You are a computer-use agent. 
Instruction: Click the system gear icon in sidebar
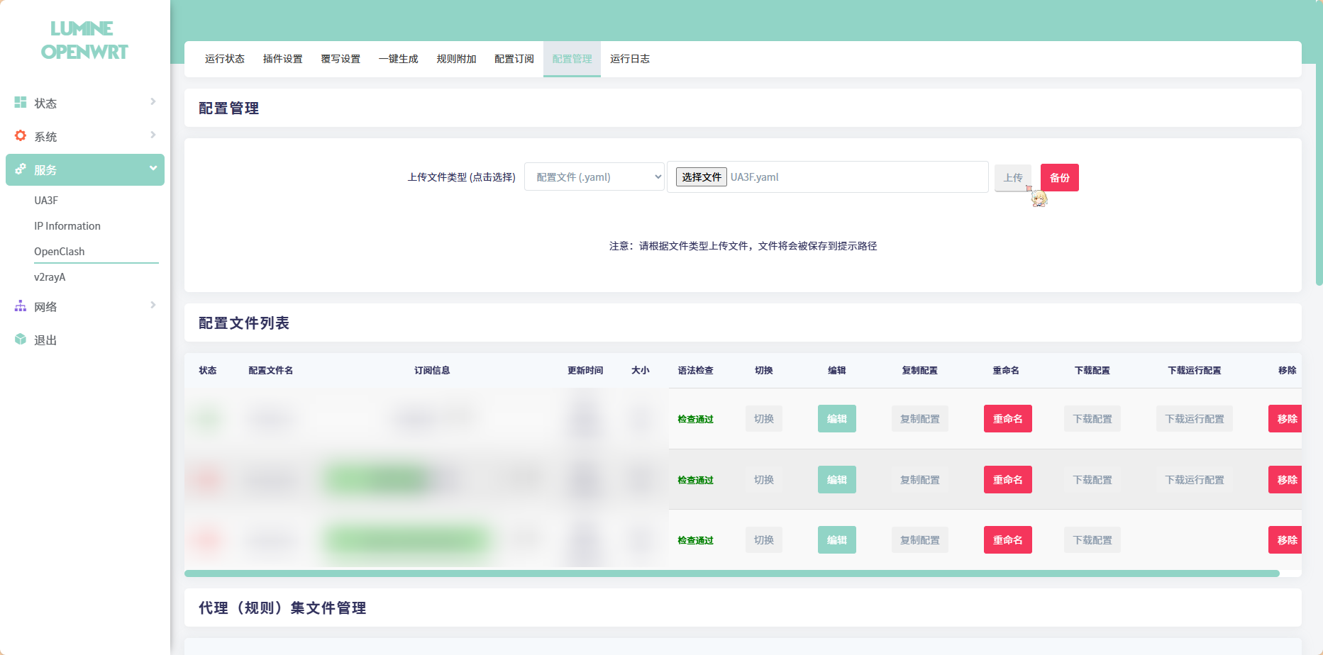[x=21, y=135]
